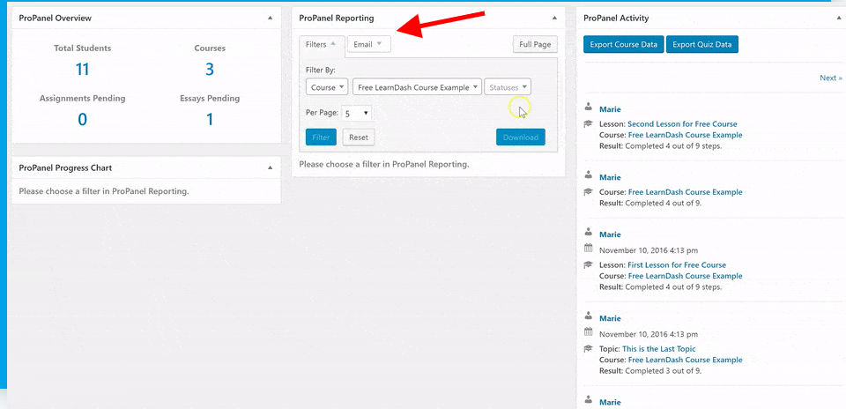Click ProPanel Overview widget title
846x409 pixels.
coord(55,18)
